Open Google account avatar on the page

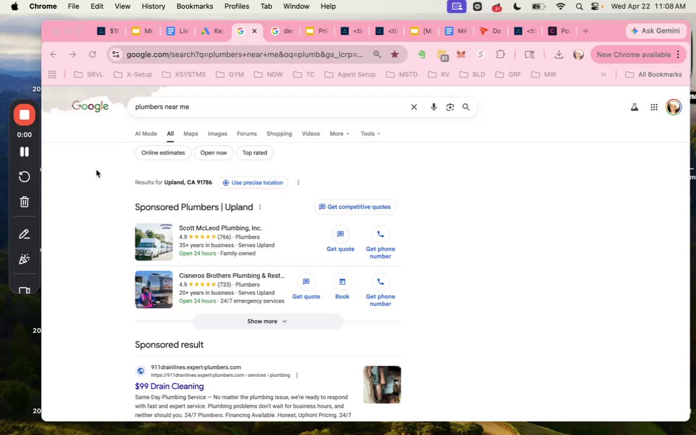[674, 107]
